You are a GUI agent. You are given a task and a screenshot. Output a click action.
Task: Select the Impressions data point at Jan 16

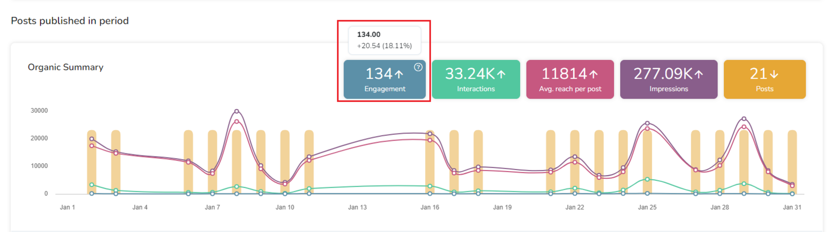(x=430, y=134)
